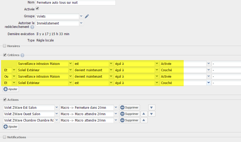
Task: Click help icon beside Autoriser le redéclenchement
Action: pos(32,27)
